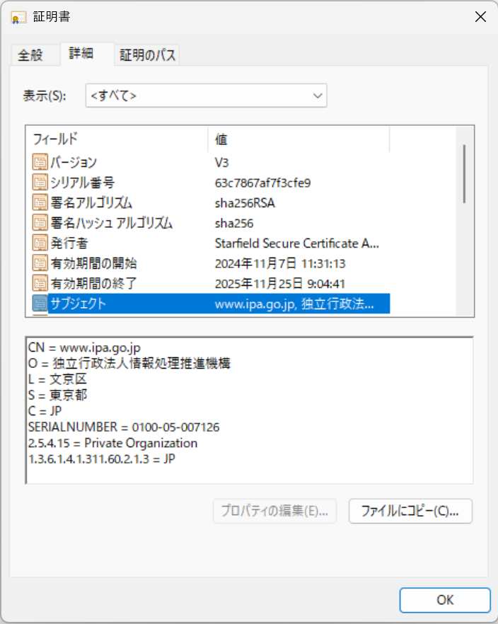Open the 証明のパス tab
The width and height of the screenshot is (498, 624).
(148, 55)
